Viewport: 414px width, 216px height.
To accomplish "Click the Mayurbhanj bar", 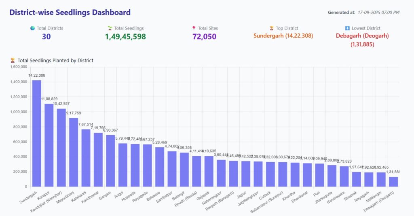I will [74, 152].
